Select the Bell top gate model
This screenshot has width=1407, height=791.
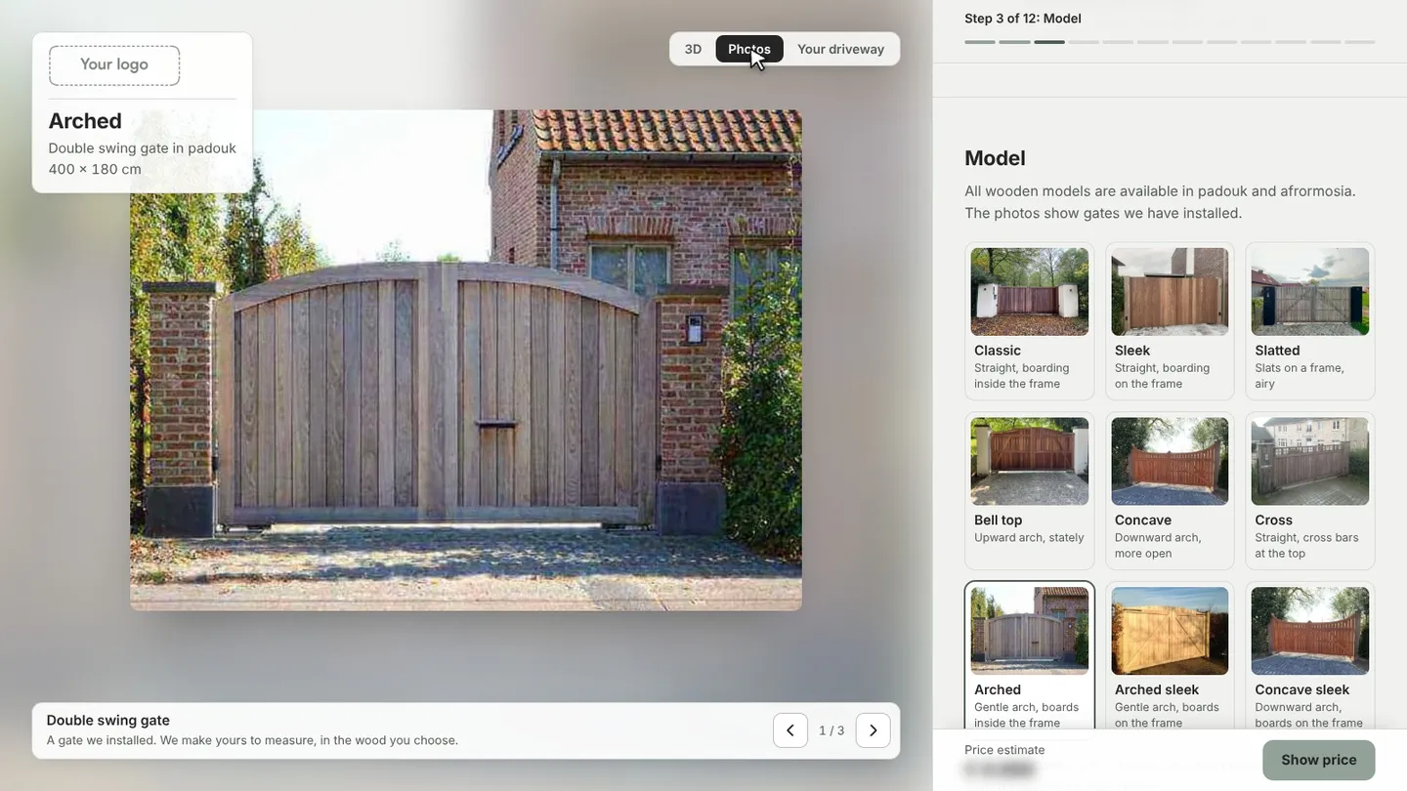(x=1029, y=490)
